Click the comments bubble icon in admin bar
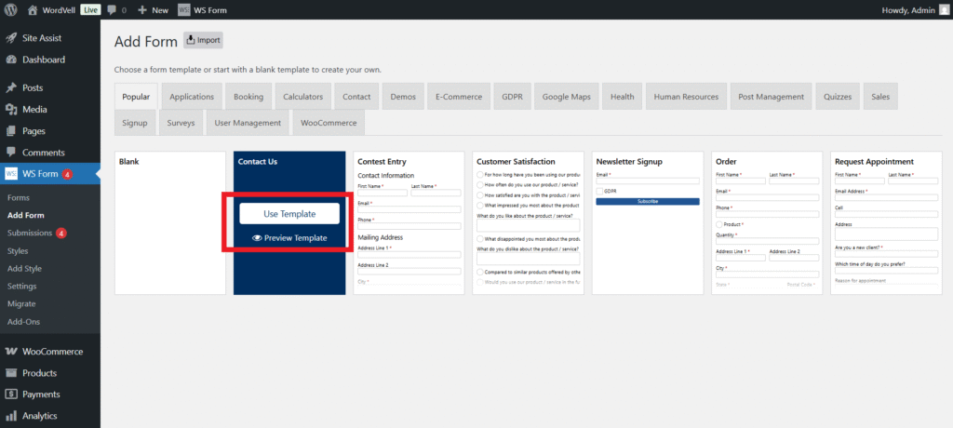This screenshot has width=953, height=428. (112, 9)
